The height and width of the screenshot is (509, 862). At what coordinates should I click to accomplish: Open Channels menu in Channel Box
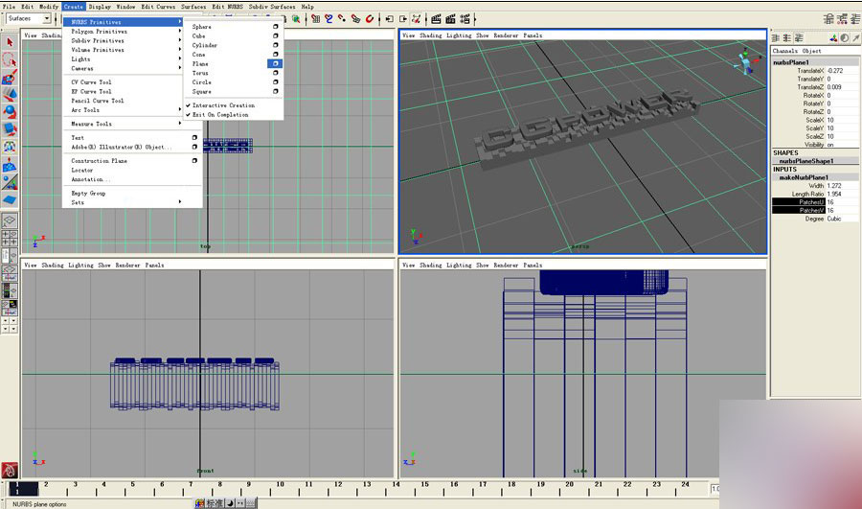pyautogui.click(x=784, y=51)
